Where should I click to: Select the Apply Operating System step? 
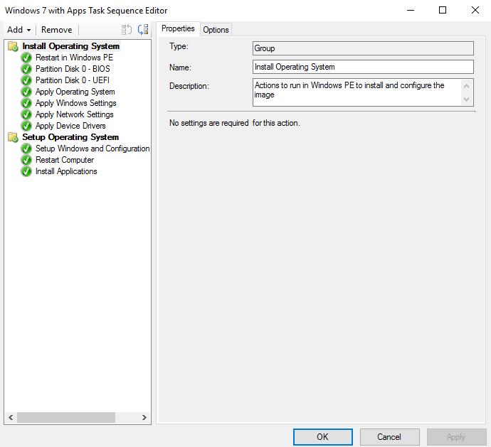[x=75, y=92]
